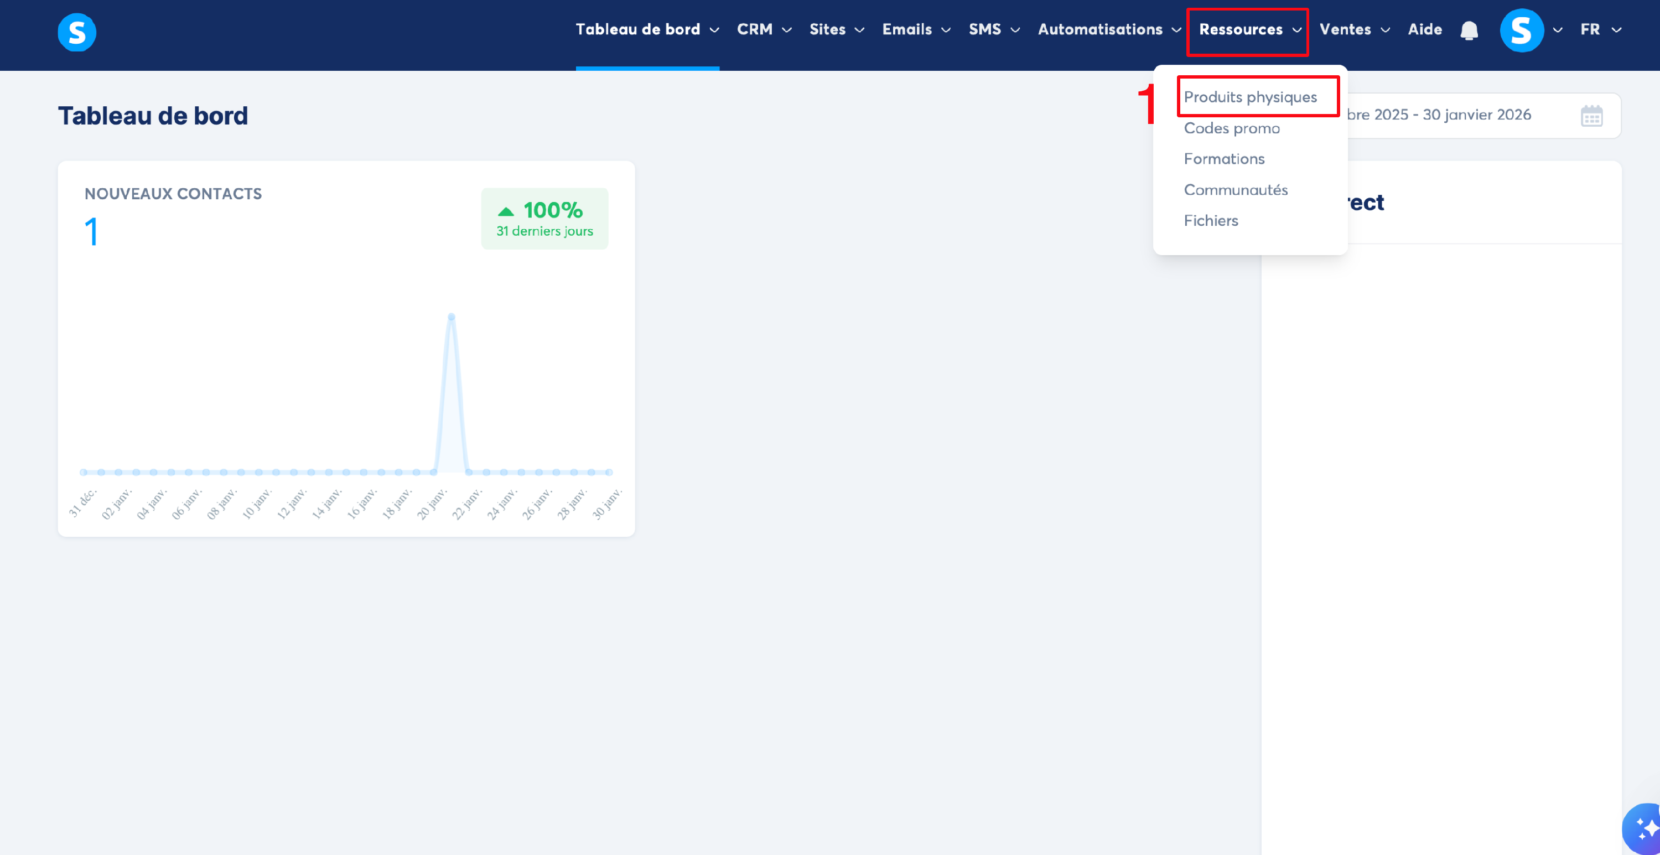This screenshot has width=1660, height=855.
Task: Select Produits physiques from Ressources menu
Action: coord(1249,97)
